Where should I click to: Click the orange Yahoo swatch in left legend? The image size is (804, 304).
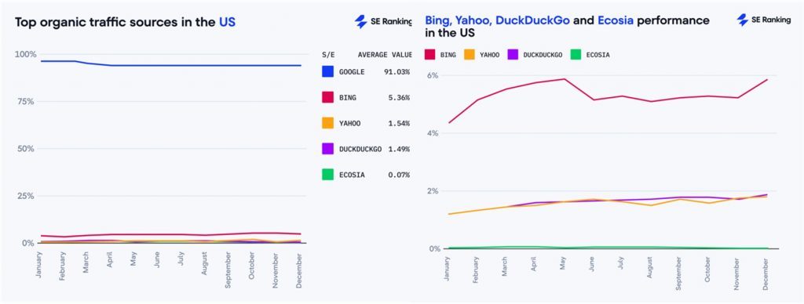328,123
